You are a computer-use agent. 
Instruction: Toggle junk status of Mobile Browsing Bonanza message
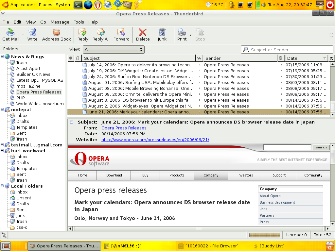click(x=281, y=88)
